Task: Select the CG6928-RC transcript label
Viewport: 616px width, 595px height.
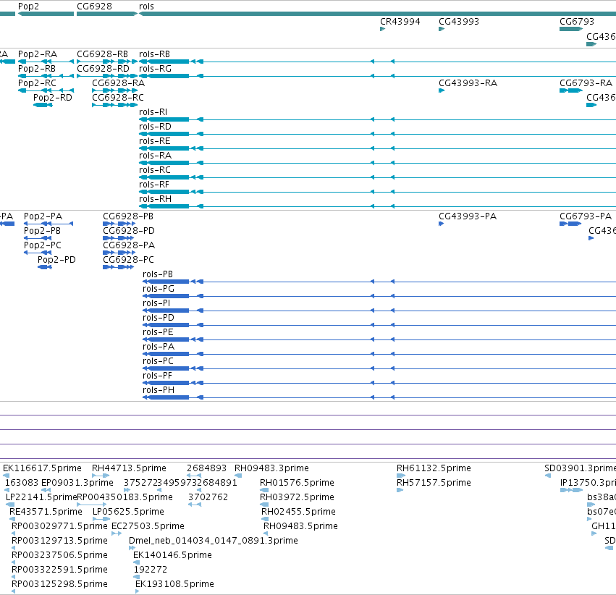Action: coord(118,98)
